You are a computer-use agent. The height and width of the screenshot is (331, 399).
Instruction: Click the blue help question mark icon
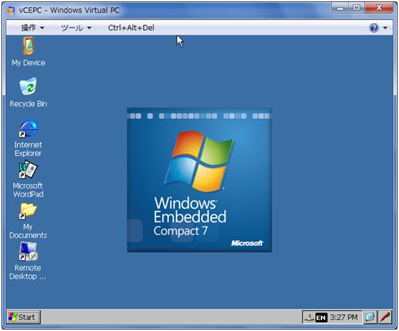[374, 28]
